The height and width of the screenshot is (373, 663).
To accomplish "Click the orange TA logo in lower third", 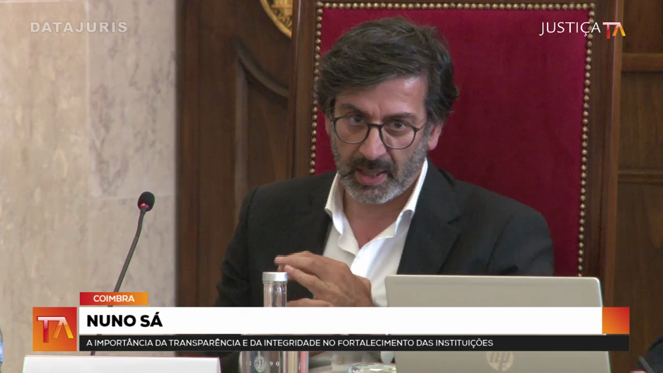I will 55,329.
